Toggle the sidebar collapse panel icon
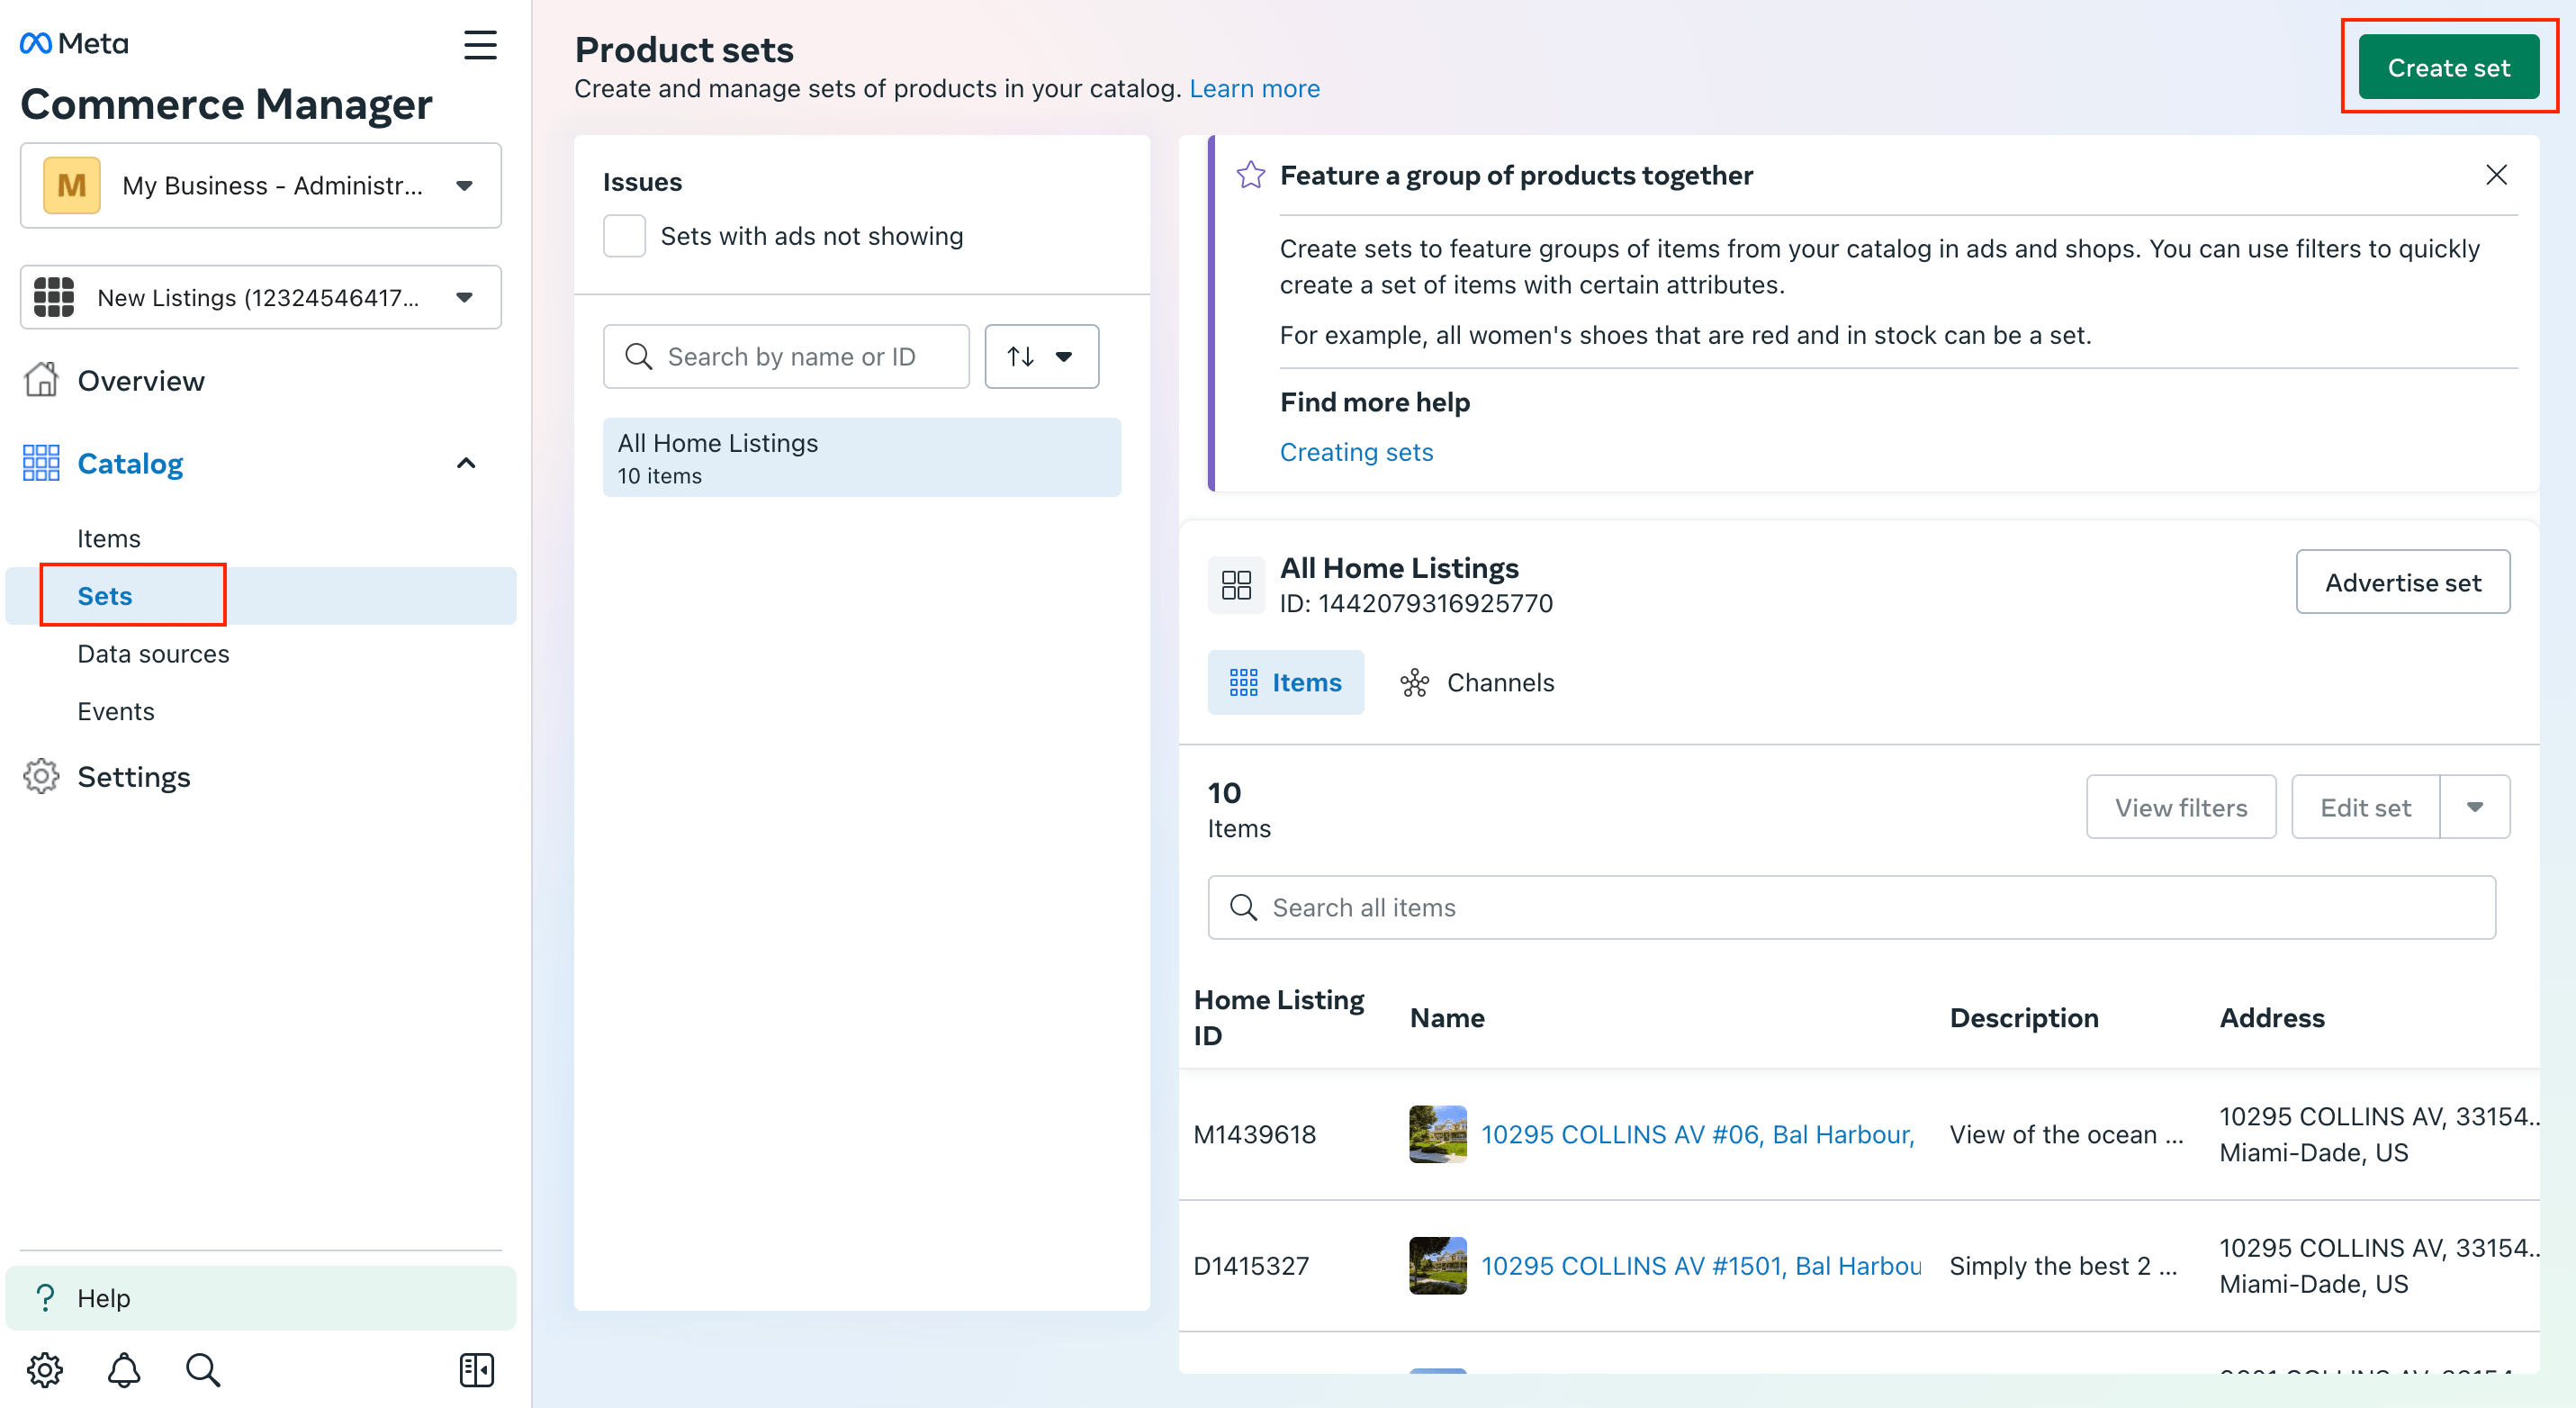Viewport: 2576px width, 1408px height. click(477, 1369)
